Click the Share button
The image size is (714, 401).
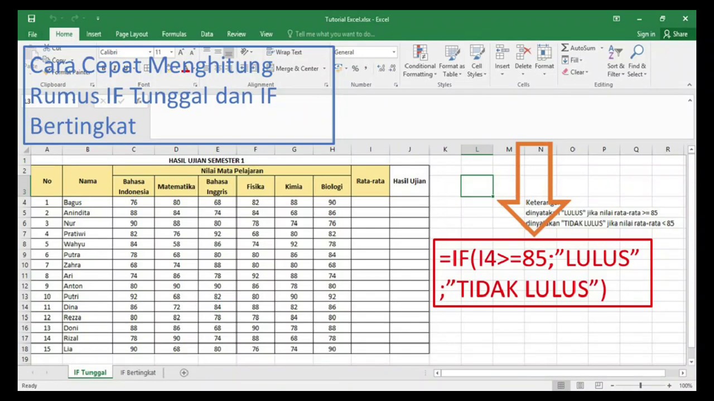[676, 35]
